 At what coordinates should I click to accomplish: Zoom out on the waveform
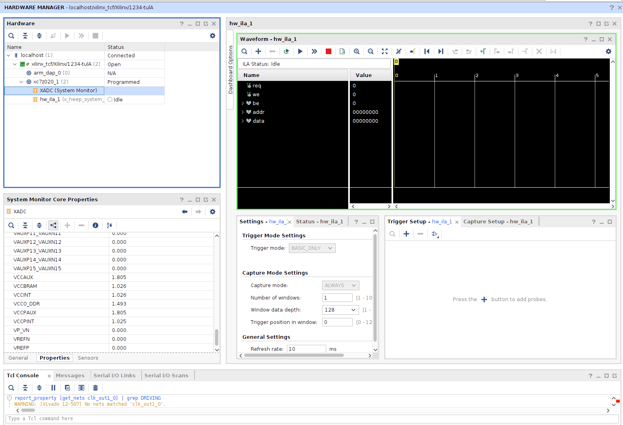[371, 51]
